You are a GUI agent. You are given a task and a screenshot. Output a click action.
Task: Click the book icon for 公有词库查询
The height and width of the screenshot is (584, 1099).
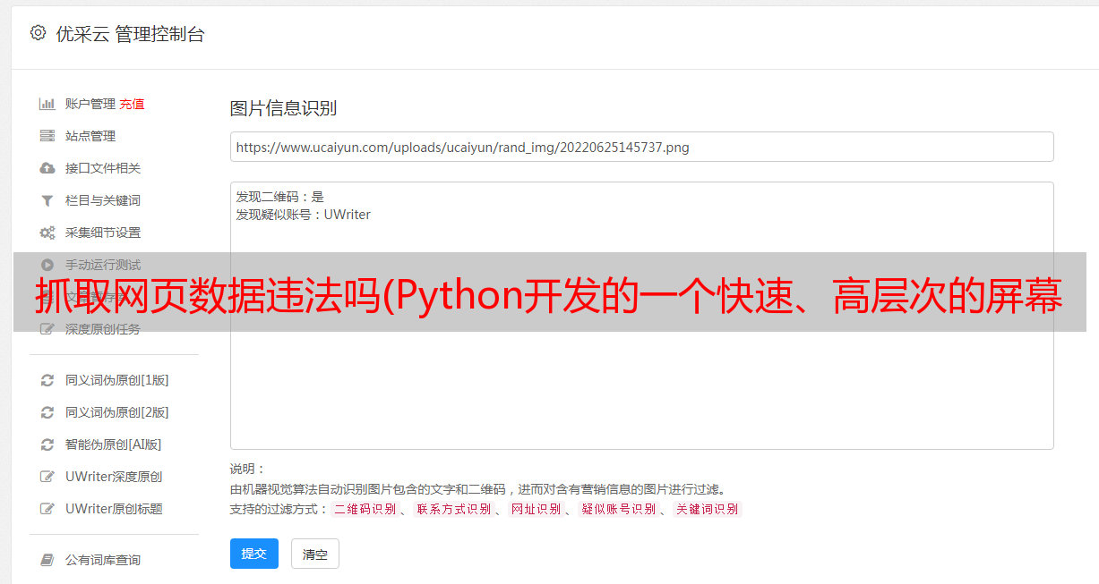(x=47, y=560)
